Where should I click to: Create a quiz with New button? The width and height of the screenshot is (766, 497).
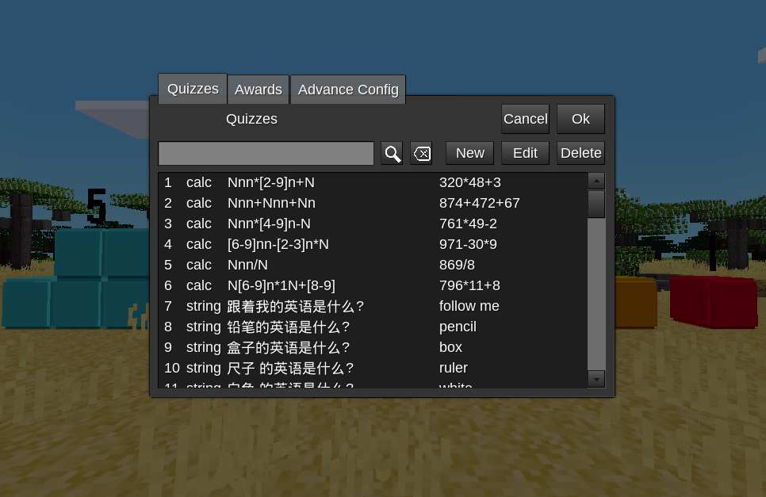(470, 153)
